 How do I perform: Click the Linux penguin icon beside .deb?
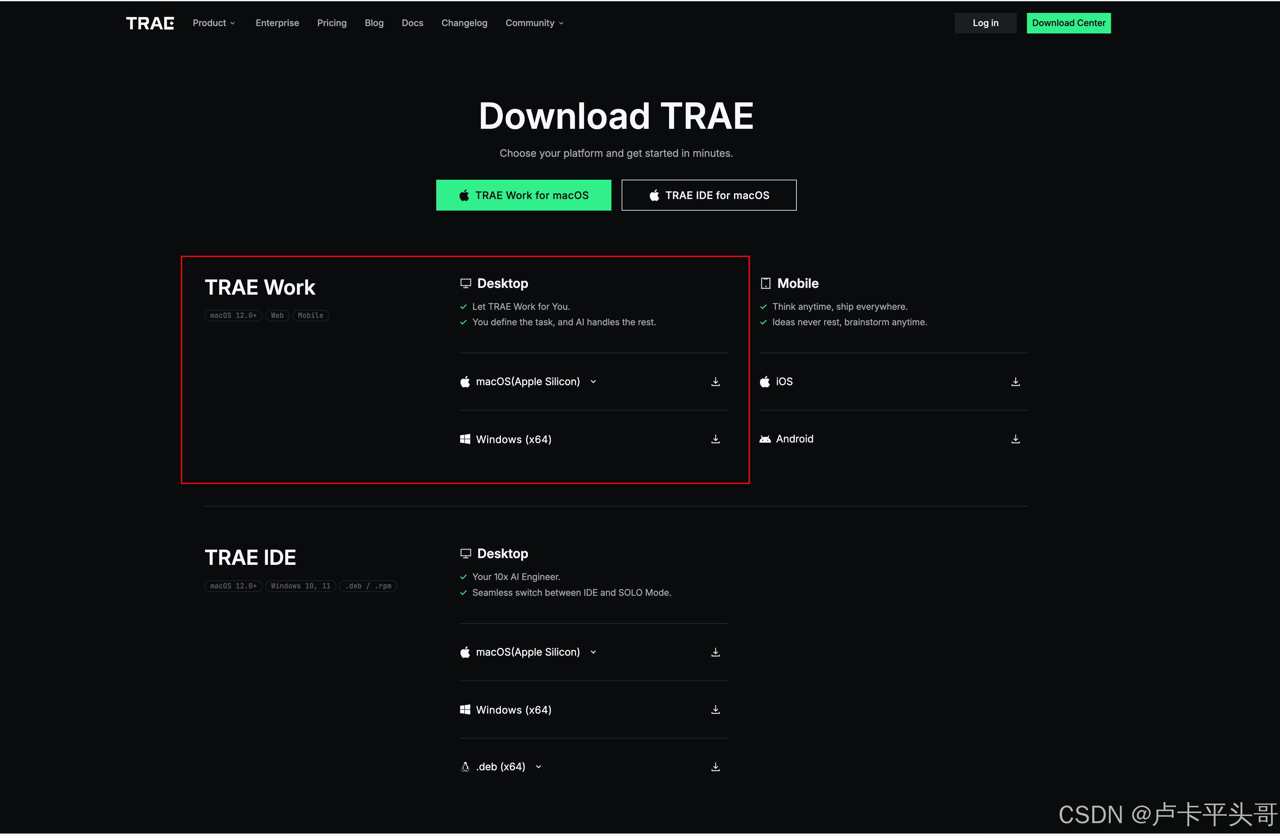click(465, 767)
